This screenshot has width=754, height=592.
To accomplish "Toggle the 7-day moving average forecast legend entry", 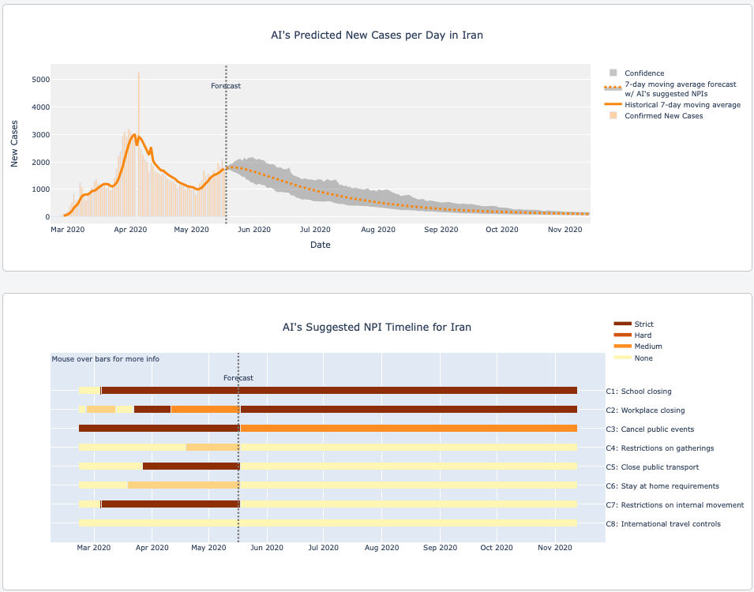I will pyautogui.click(x=680, y=88).
